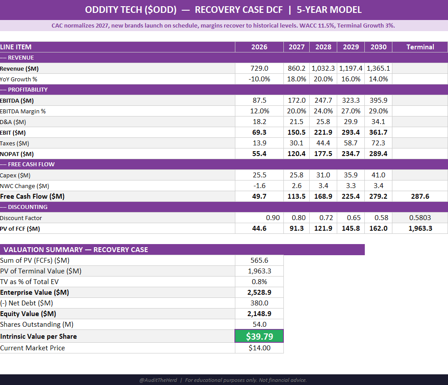Screen dimensions: 448x385
Task: Select the Shares Outstanding value 54.0
Action: pos(259,325)
